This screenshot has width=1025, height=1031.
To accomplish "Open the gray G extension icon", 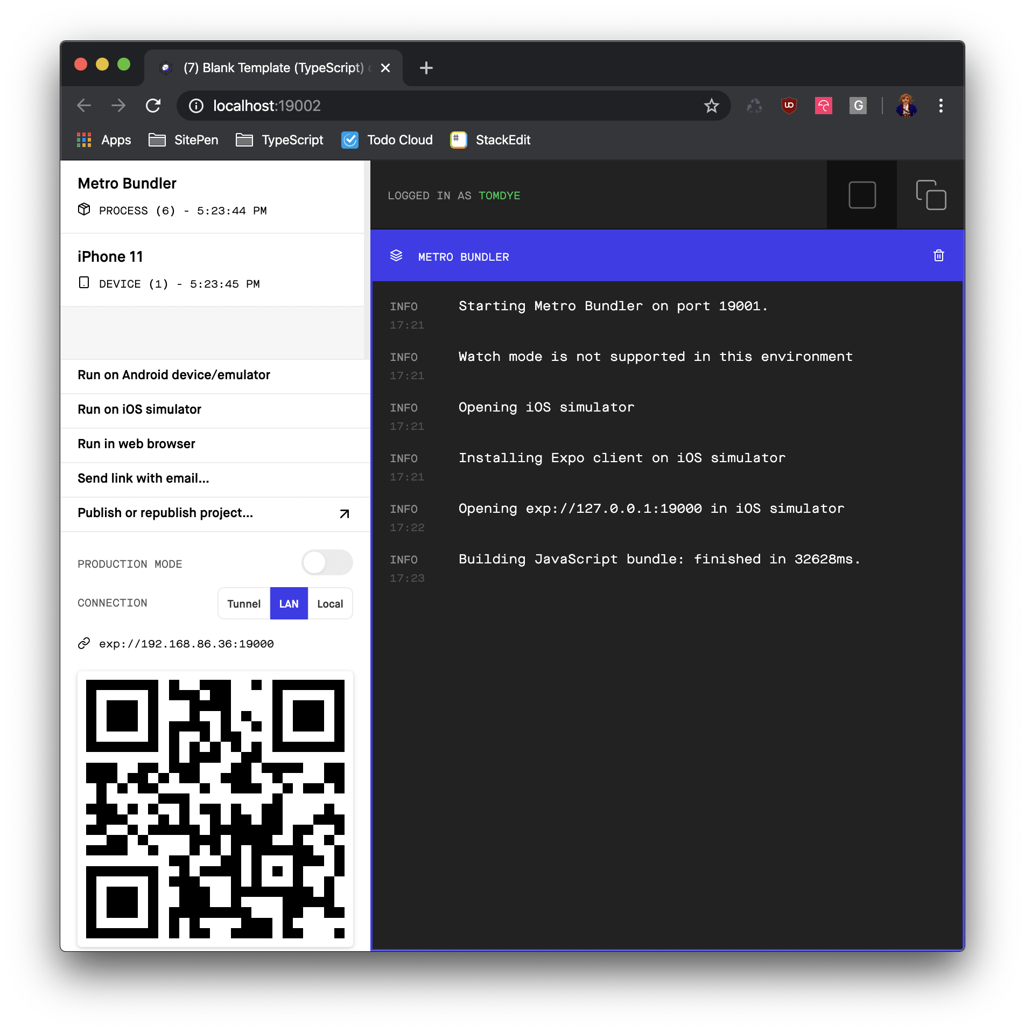I will coord(858,106).
